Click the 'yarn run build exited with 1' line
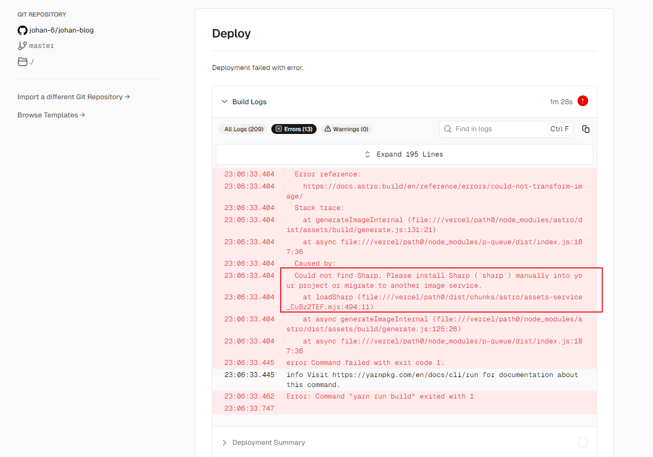This screenshot has width=653, height=457. (x=380, y=397)
